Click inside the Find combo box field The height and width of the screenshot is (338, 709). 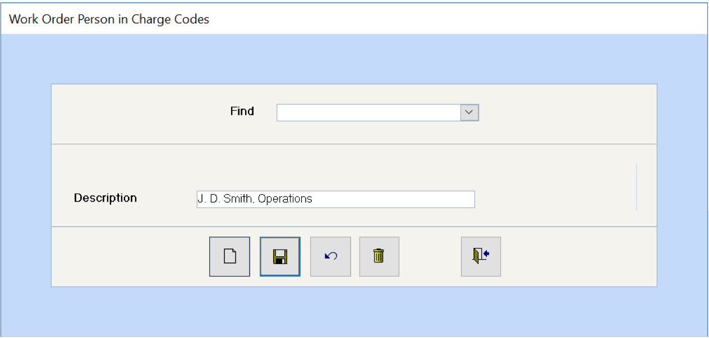click(x=369, y=112)
